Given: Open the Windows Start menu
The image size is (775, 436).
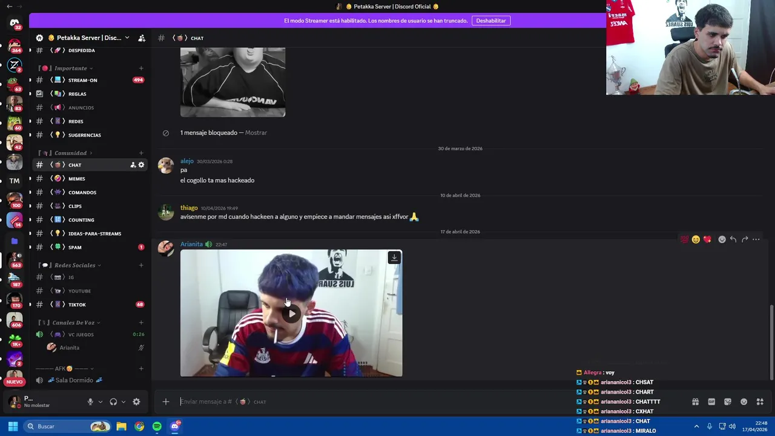Looking at the screenshot, I should point(13,426).
